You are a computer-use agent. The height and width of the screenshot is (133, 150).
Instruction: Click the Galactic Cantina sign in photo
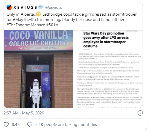pyautogui.click(x=39, y=43)
